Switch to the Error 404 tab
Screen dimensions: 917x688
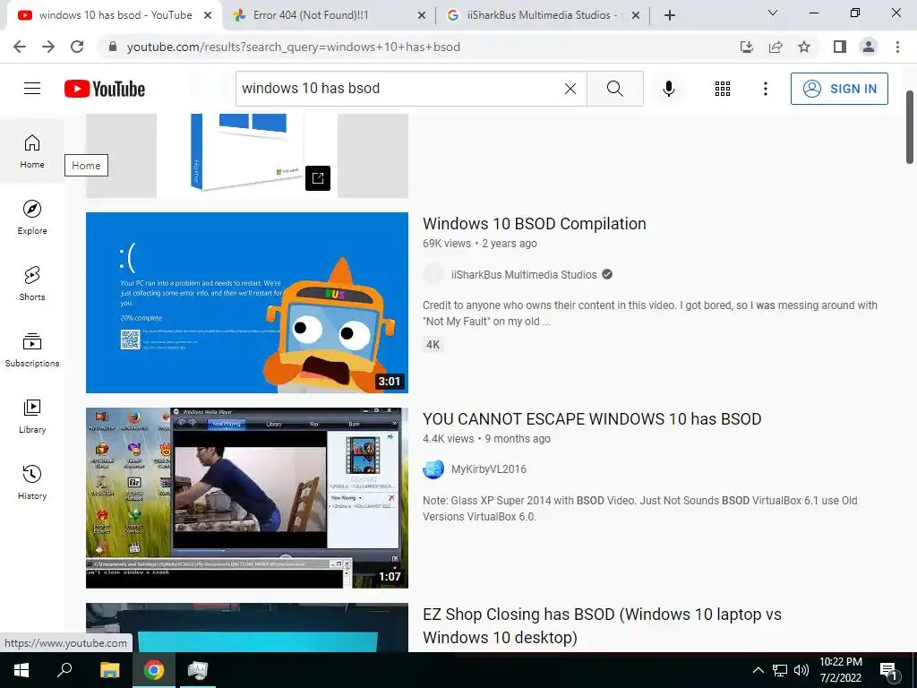point(330,15)
